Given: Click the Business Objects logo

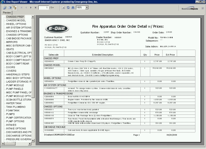Looking at the screenshot, I should [x=190, y=8].
